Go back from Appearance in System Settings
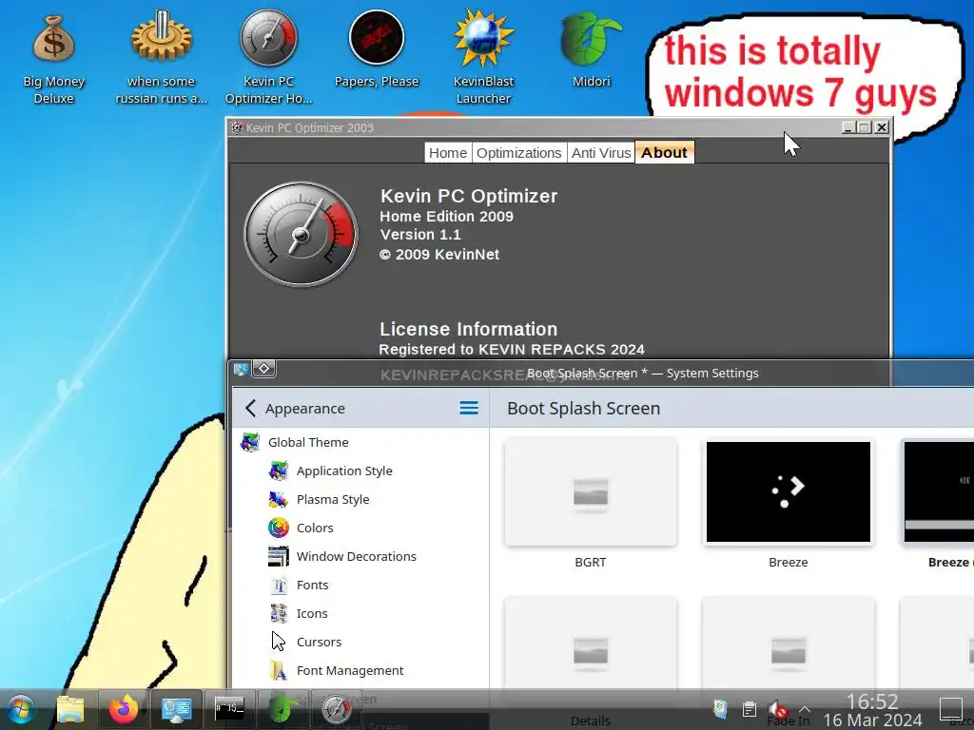 click(x=250, y=408)
